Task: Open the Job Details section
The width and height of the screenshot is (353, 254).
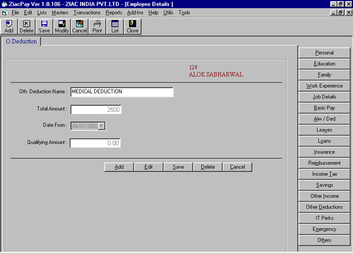Action: pos(324,97)
